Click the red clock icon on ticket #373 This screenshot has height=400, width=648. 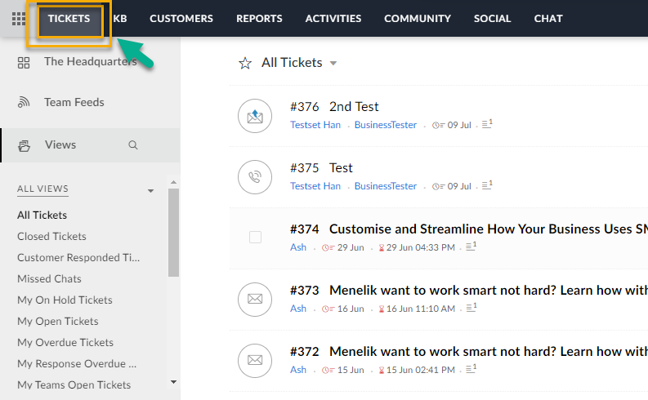(x=328, y=309)
